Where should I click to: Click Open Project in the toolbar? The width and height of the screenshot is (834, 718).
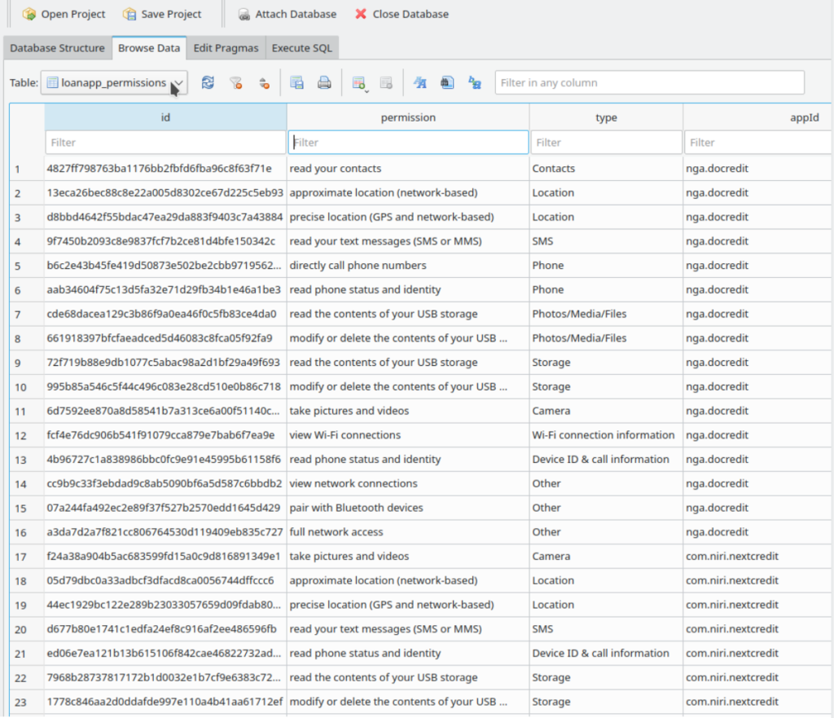(64, 15)
